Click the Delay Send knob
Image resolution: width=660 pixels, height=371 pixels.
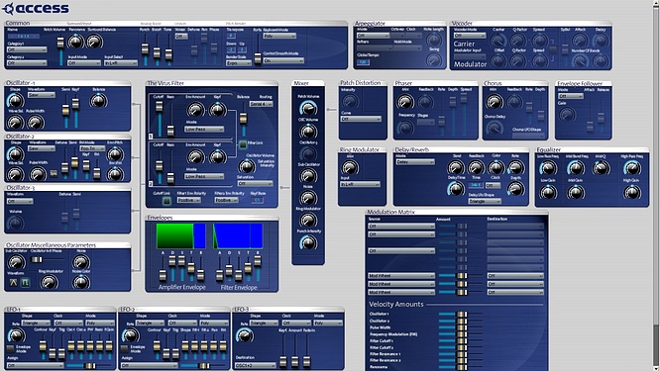pos(456,167)
